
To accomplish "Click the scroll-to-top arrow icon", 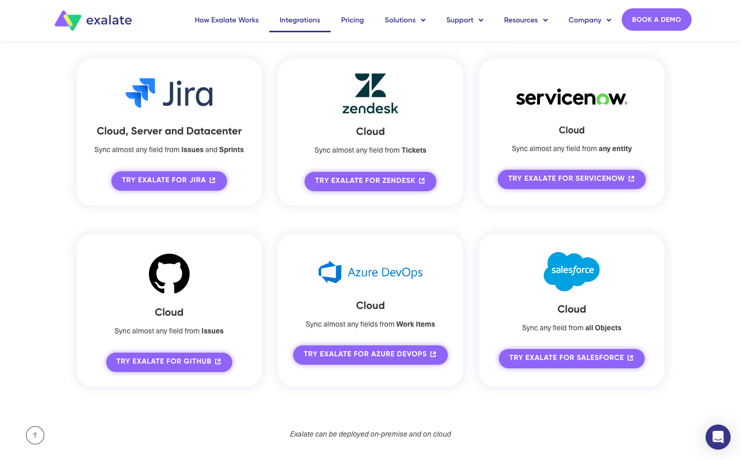I will click(35, 435).
